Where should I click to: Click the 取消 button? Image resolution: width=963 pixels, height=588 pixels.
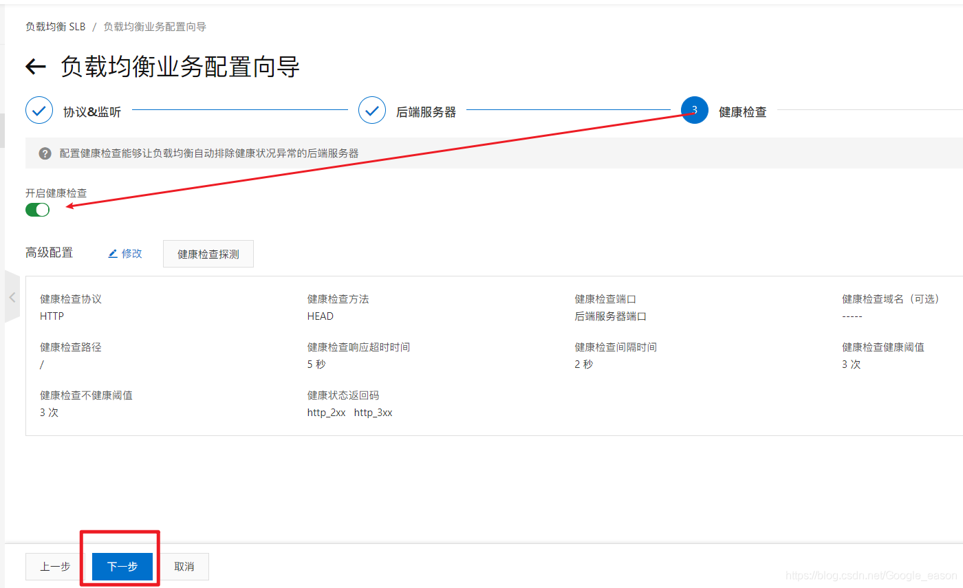pos(184,566)
